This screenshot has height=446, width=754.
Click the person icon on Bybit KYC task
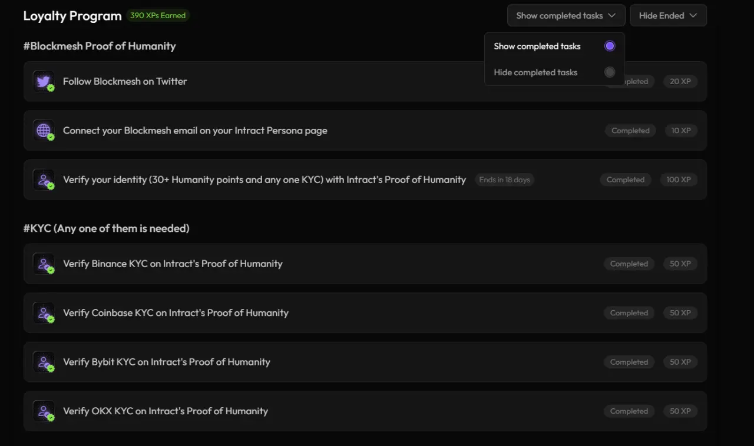coord(44,362)
